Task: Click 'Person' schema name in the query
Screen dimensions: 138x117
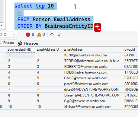Action: (x=42, y=19)
